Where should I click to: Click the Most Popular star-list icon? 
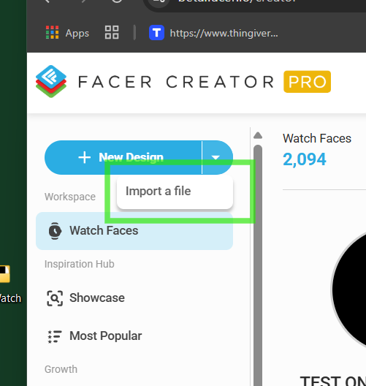(54, 336)
